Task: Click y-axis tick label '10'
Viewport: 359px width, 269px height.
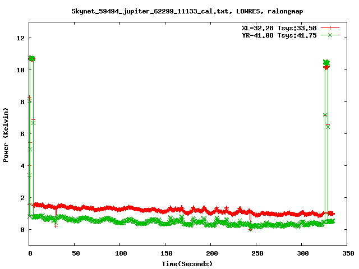Action: coord(20,70)
